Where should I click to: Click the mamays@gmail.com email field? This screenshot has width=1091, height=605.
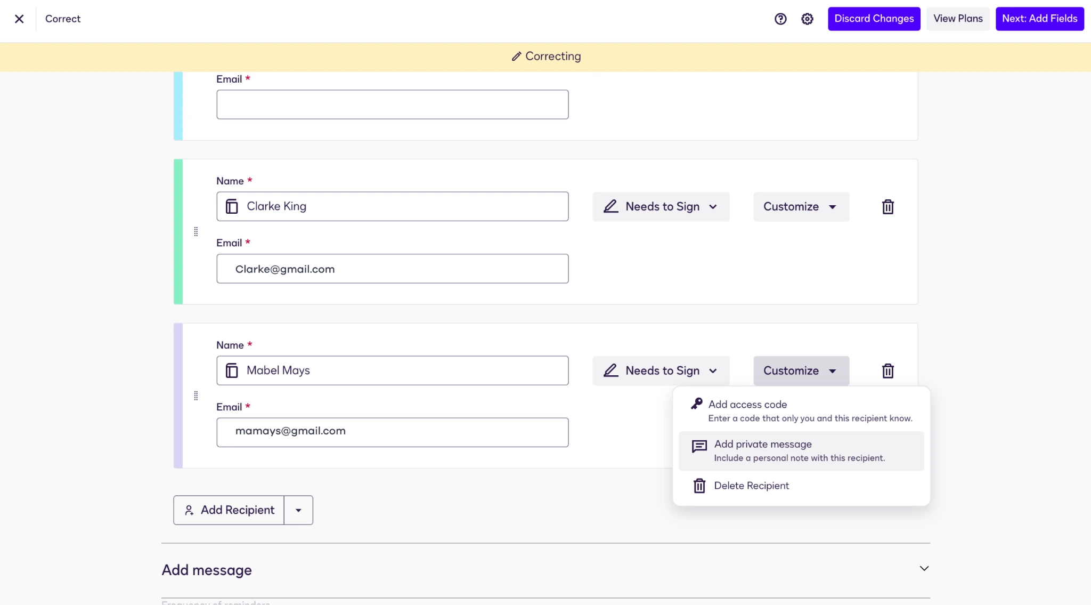392,432
